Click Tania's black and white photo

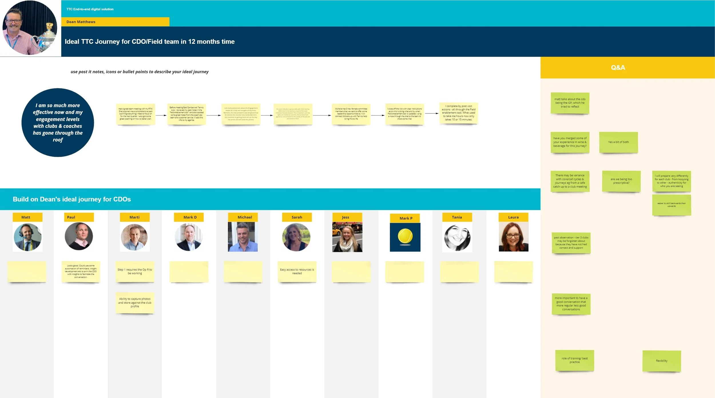457,237
